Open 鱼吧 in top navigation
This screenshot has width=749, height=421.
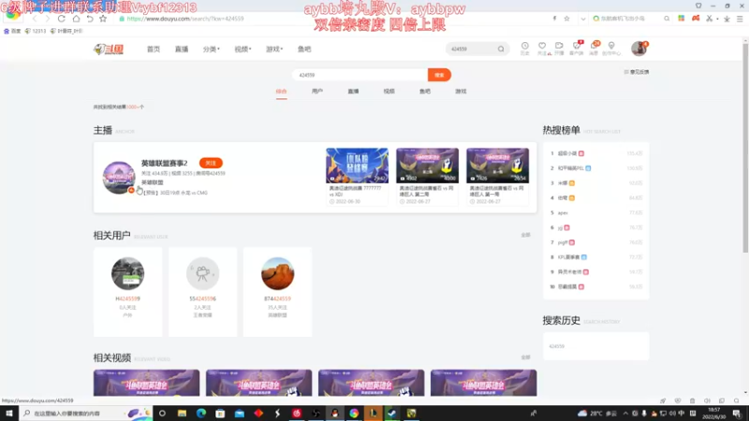click(x=304, y=50)
